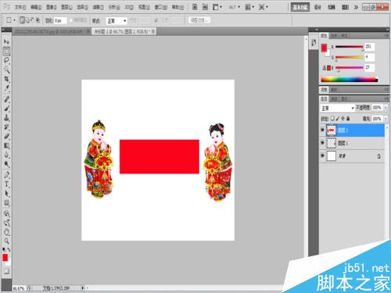Open the Edit menu
The image size is (391, 293).
click(x=36, y=7)
